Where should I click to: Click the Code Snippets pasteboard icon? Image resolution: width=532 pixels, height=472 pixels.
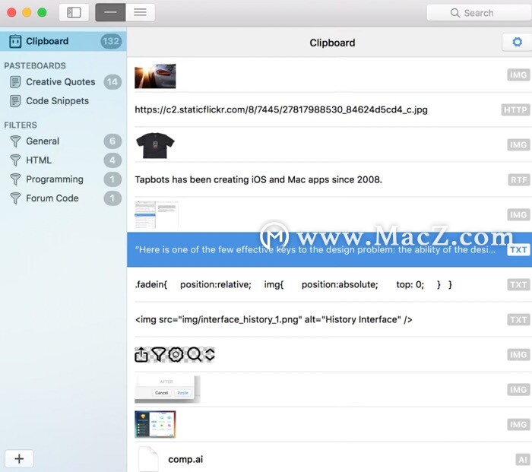(x=15, y=101)
